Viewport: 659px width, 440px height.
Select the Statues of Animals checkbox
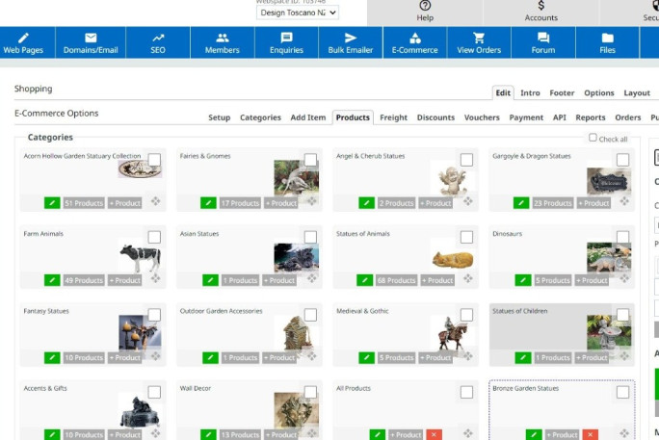point(466,237)
